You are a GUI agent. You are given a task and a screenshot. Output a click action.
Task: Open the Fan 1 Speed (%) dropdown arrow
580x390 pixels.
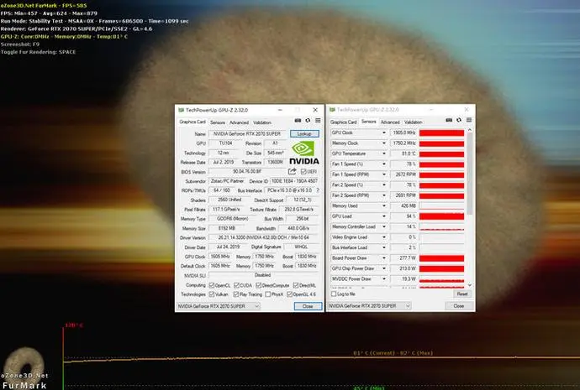click(x=383, y=164)
